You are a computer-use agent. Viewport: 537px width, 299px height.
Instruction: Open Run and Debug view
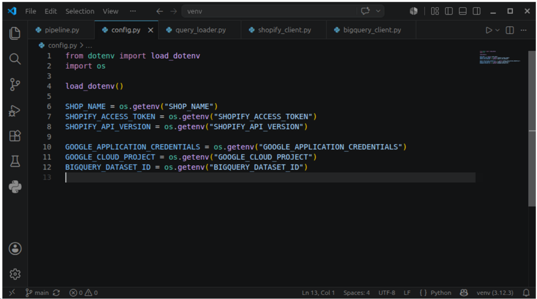pyautogui.click(x=15, y=110)
